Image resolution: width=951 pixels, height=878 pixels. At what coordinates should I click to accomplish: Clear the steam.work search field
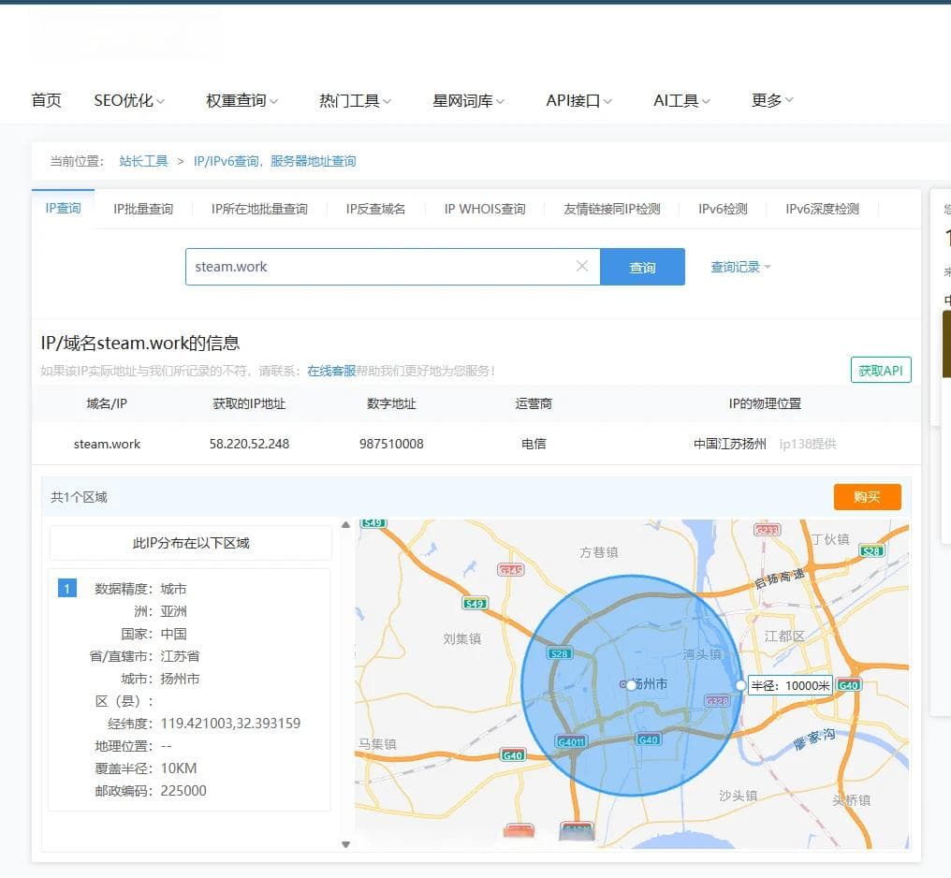click(x=581, y=266)
